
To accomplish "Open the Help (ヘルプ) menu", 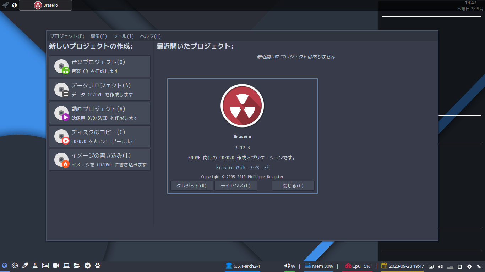I will pyautogui.click(x=151, y=36).
